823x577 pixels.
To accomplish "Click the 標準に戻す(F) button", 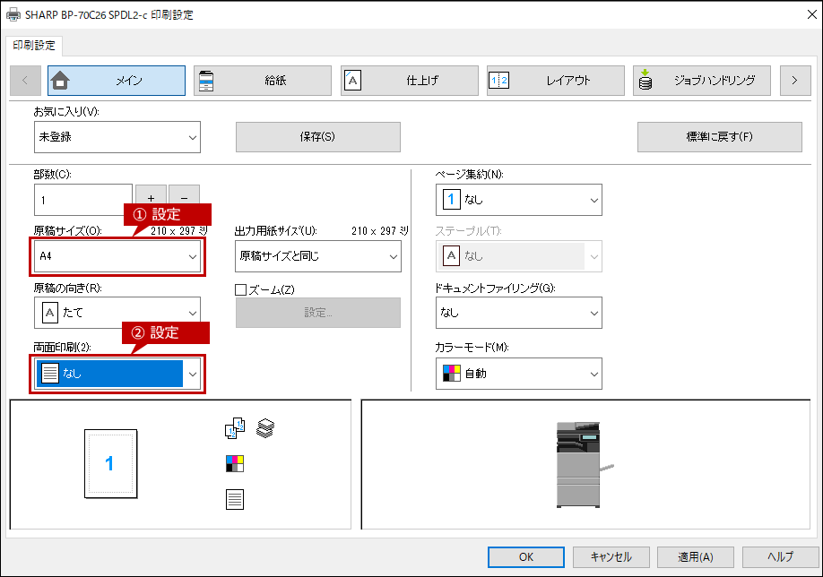I will pos(720,137).
